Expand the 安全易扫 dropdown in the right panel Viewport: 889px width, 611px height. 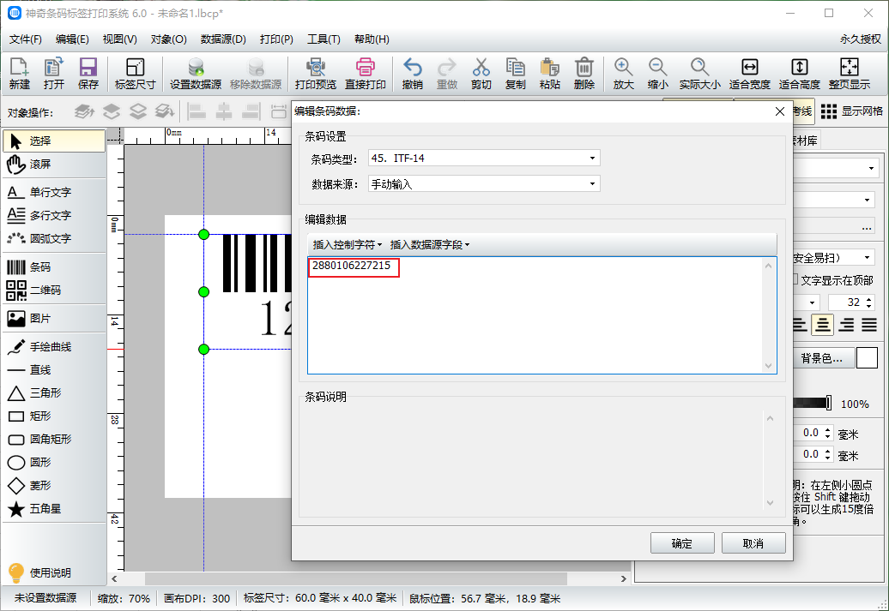[x=867, y=258]
